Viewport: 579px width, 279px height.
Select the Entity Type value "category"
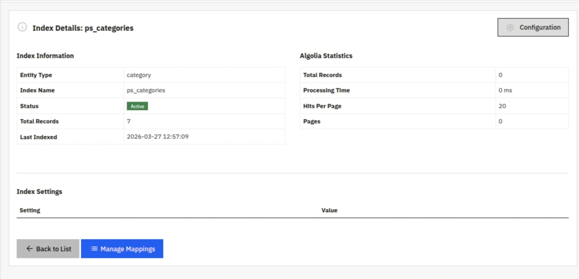tap(139, 75)
